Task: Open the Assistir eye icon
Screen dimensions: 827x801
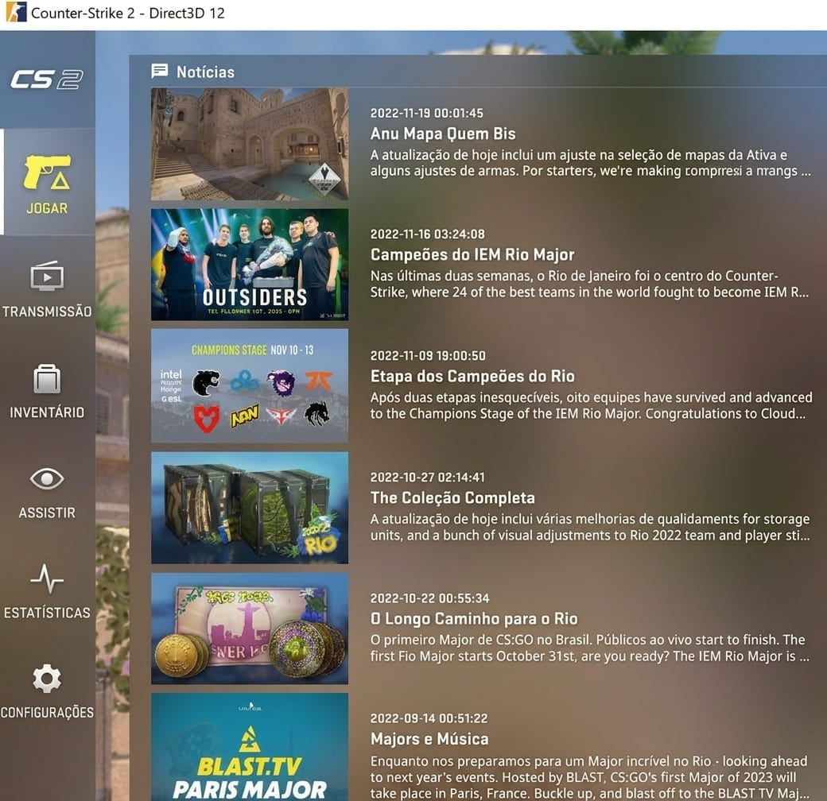Action: pos(47,478)
